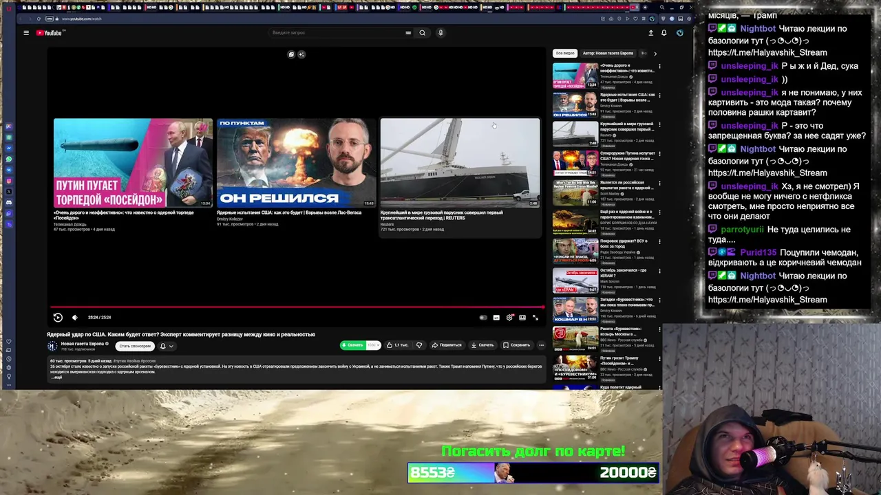Seek on the red video progress bar
This screenshot has height=495, width=881.
tap(297, 307)
